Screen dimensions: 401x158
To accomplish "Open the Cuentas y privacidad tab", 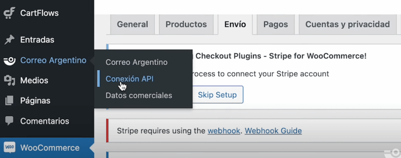I will [348, 25].
